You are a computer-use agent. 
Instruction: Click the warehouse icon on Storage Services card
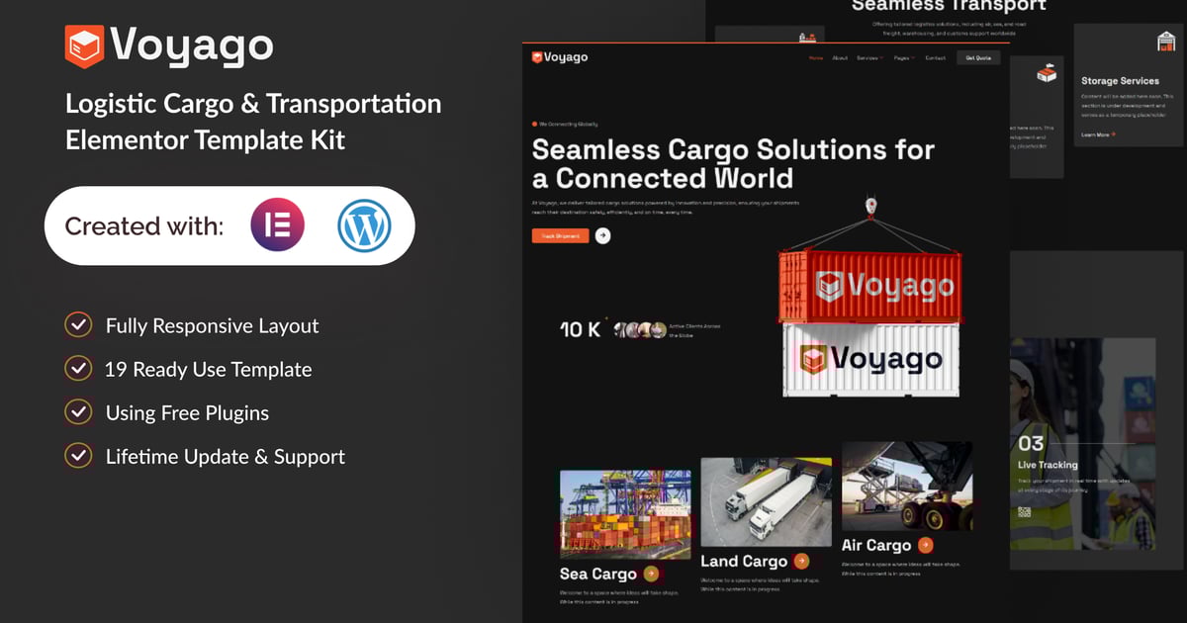click(1166, 42)
